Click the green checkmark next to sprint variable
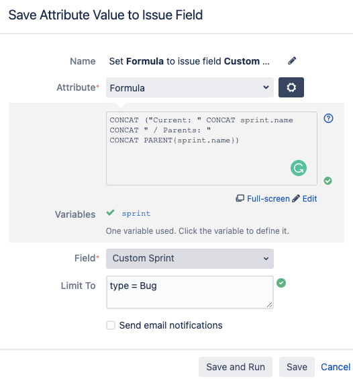The width and height of the screenshot is (353, 379). [x=110, y=213]
